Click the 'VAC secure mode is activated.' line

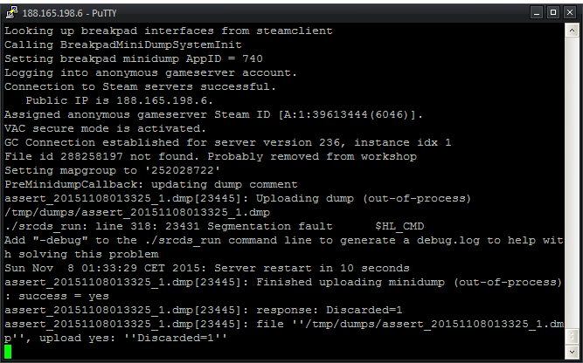tap(105, 129)
